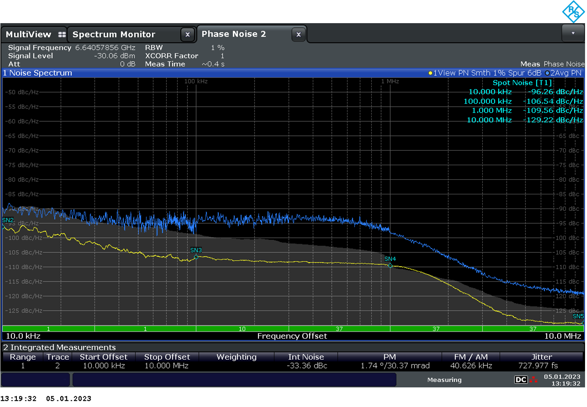This screenshot has width=587, height=407.
Task: Click the XCORR Factor setting
Action: click(185, 56)
